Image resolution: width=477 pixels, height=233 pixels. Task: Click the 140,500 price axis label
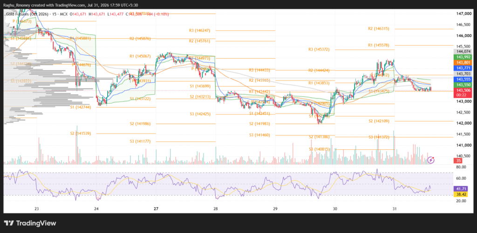point(463,156)
